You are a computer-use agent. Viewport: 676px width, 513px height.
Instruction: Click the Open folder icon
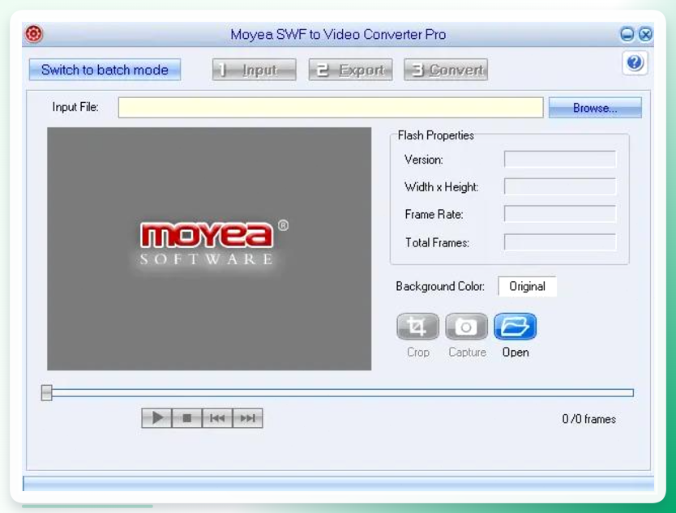click(x=516, y=327)
